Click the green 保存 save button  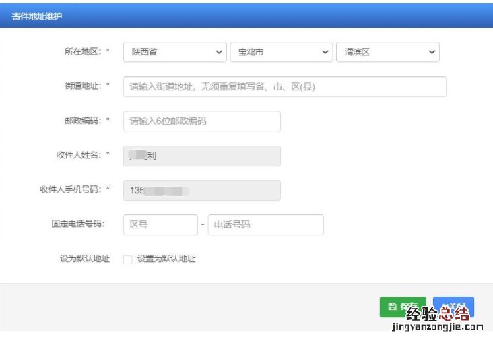tap(402, 307)
